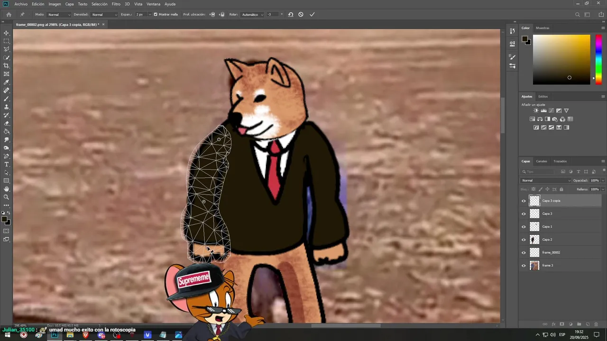This screenshot has width=607, height=341.
Task: Select the Clone Stamp tool
Action: point(7,107)
